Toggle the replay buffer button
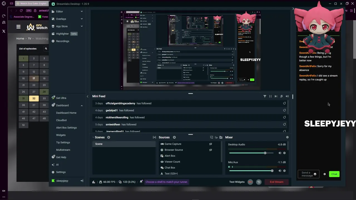This screenshot has width=356, height=200. [x=259, y=182]
